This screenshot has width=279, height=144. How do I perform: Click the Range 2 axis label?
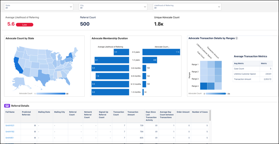[x=195, y=71]
